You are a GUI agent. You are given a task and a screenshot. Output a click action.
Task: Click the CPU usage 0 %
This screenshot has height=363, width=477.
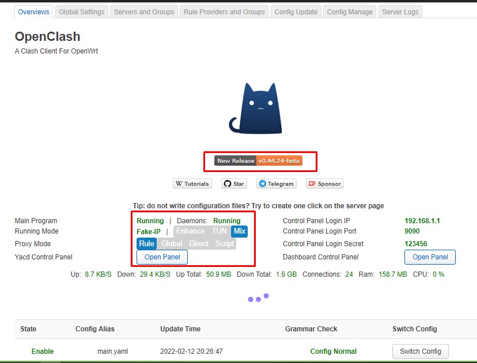coord(438,274)
